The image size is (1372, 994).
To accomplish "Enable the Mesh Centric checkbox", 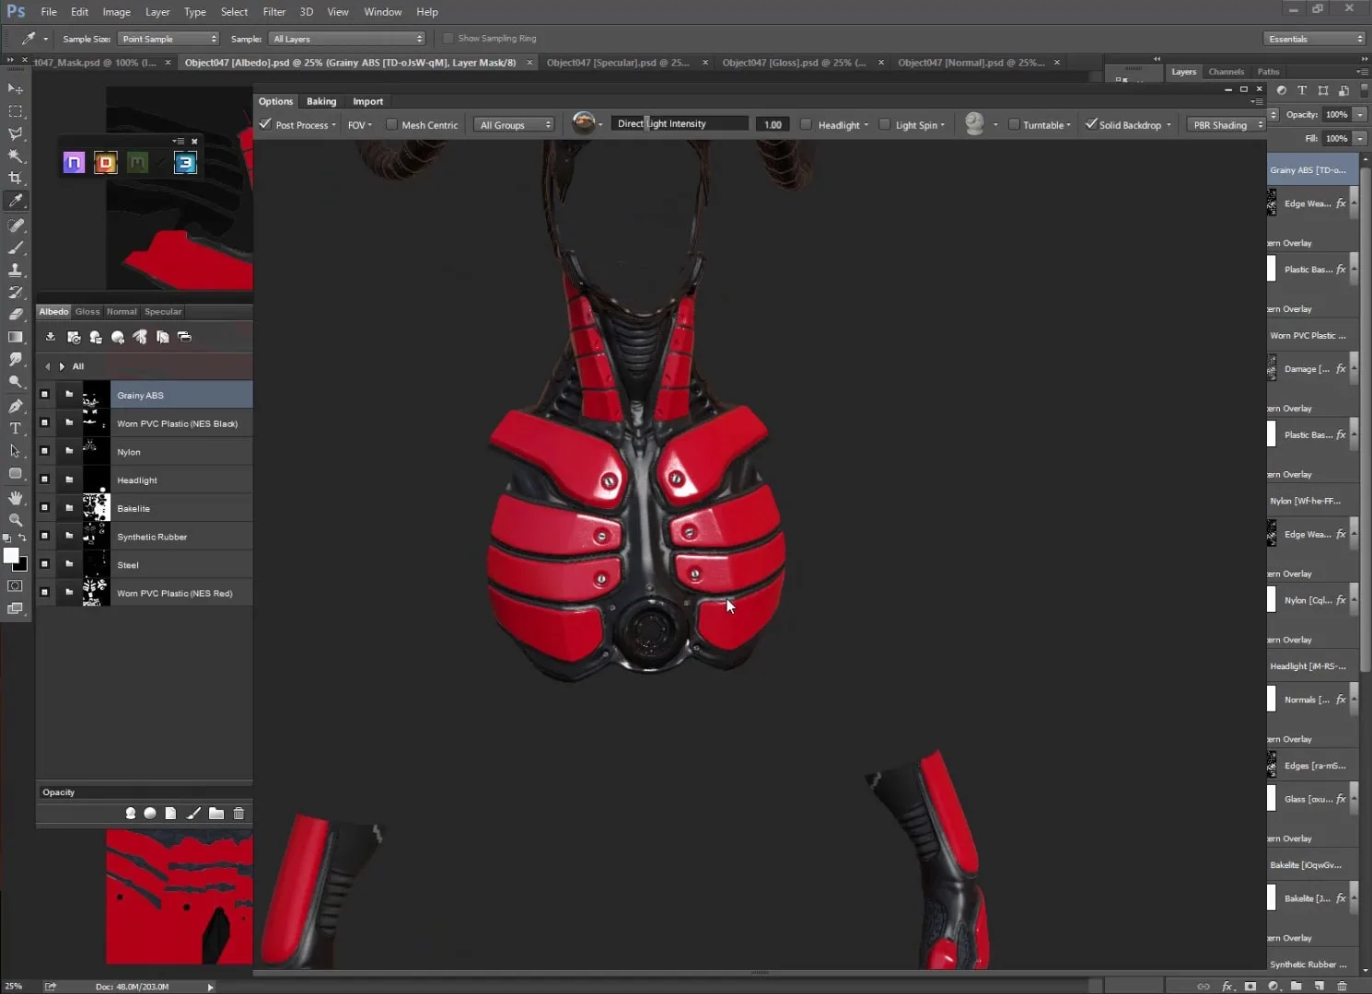I will (391, 124).
